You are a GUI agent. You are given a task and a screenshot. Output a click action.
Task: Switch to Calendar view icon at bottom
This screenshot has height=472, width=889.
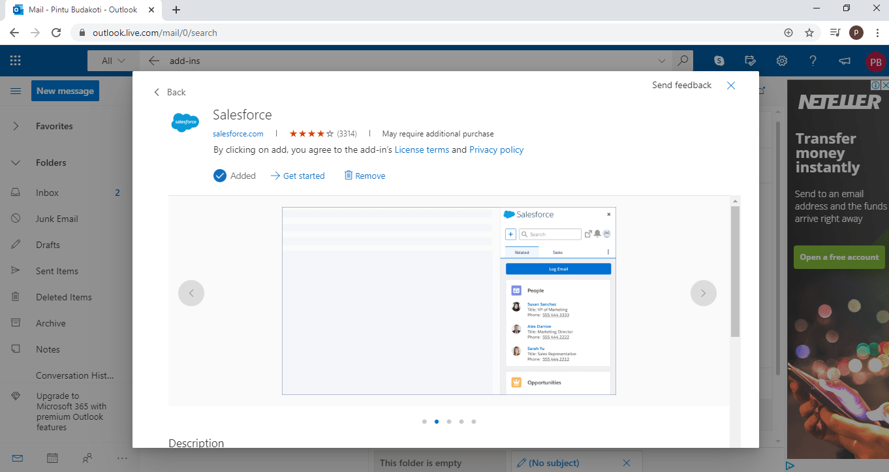(52, 458)
